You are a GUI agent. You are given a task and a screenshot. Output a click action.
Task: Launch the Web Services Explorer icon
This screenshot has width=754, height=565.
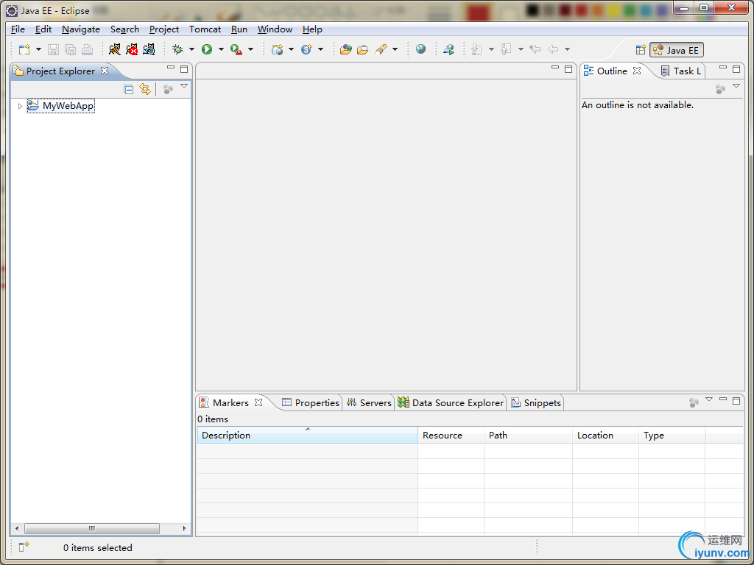click(x=449, y=49)
